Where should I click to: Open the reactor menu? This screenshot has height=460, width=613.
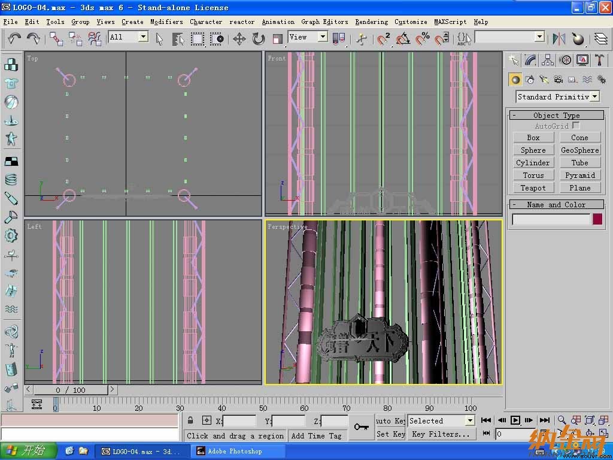(242, 22)
